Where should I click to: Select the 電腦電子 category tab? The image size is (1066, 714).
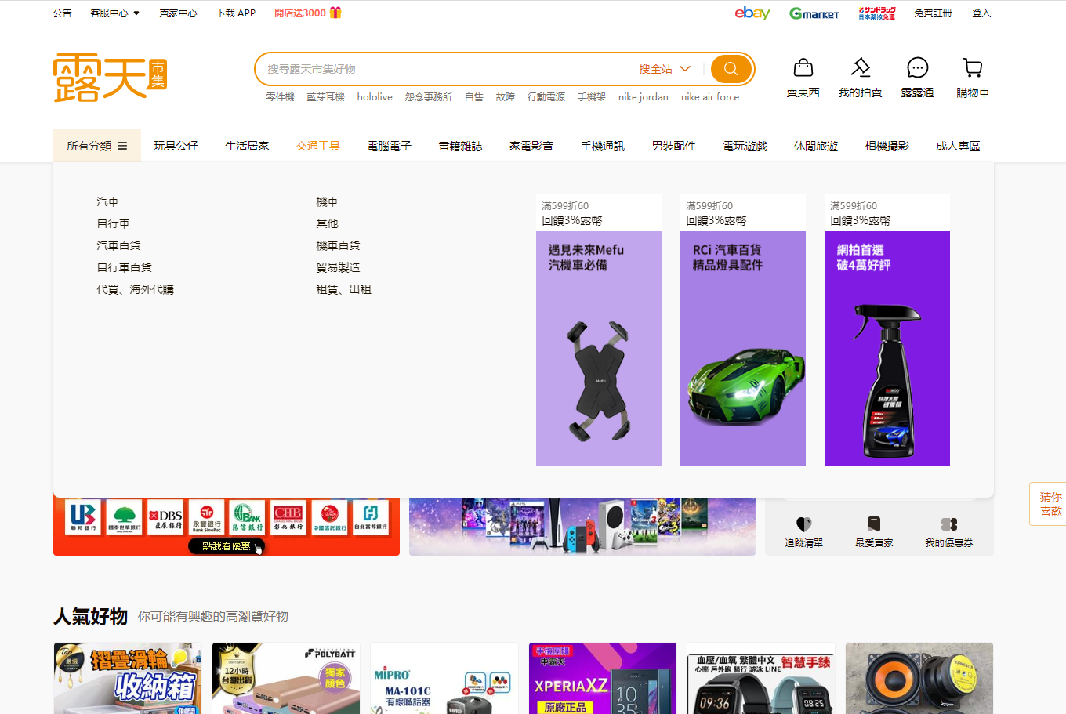(389, 146)
